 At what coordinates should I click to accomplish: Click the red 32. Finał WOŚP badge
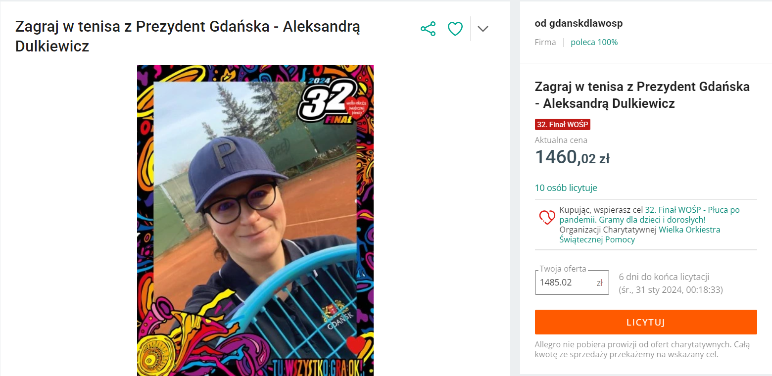[x=563, y=124]
